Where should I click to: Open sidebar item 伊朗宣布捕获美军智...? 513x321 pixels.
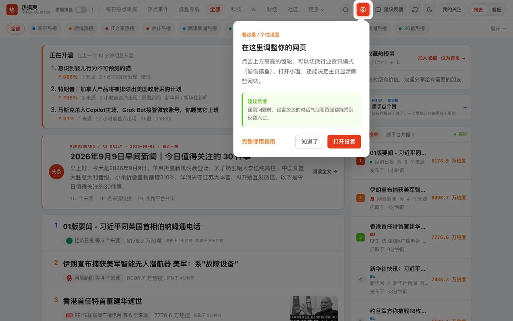tap(398, 190)
